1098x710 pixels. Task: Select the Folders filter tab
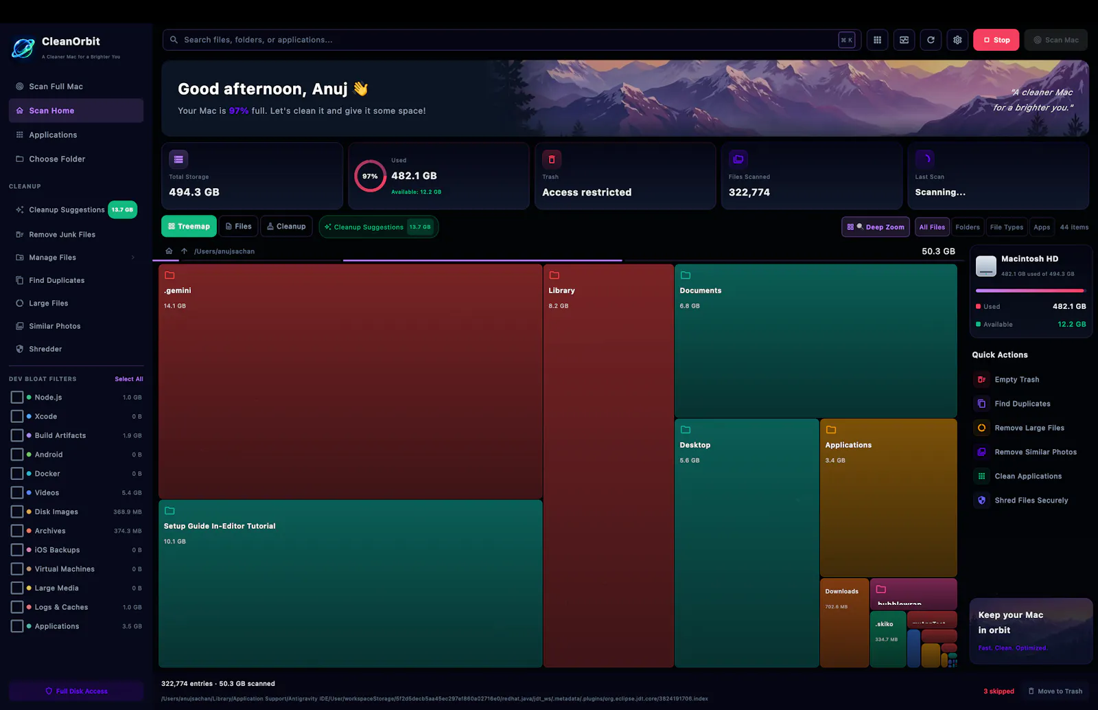[x=968, y=227]
